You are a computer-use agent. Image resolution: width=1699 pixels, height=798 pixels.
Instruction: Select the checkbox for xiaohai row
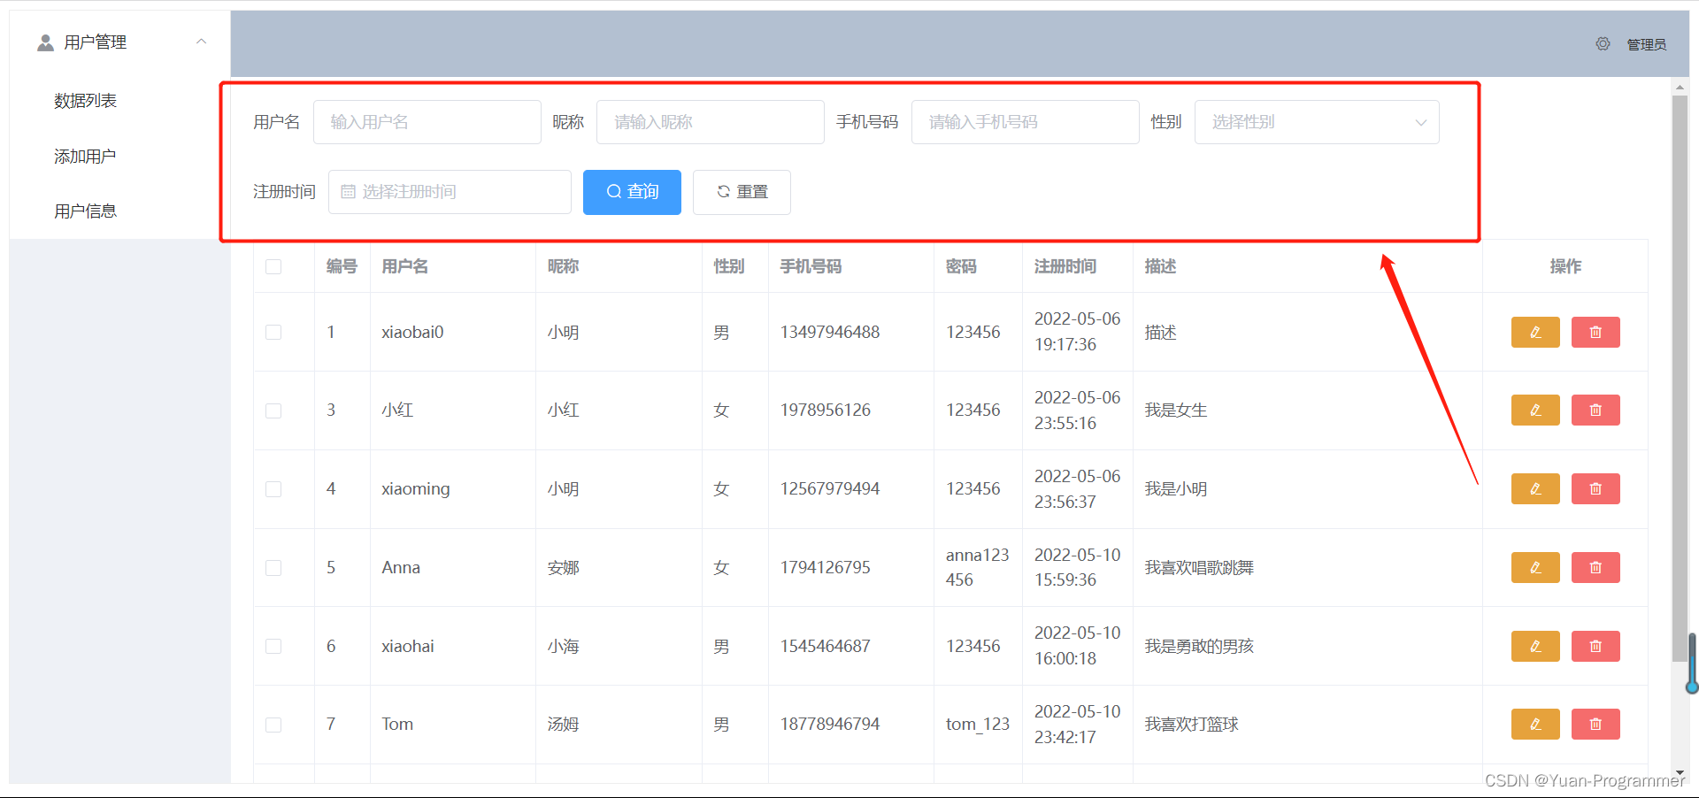tap(273, 647)
